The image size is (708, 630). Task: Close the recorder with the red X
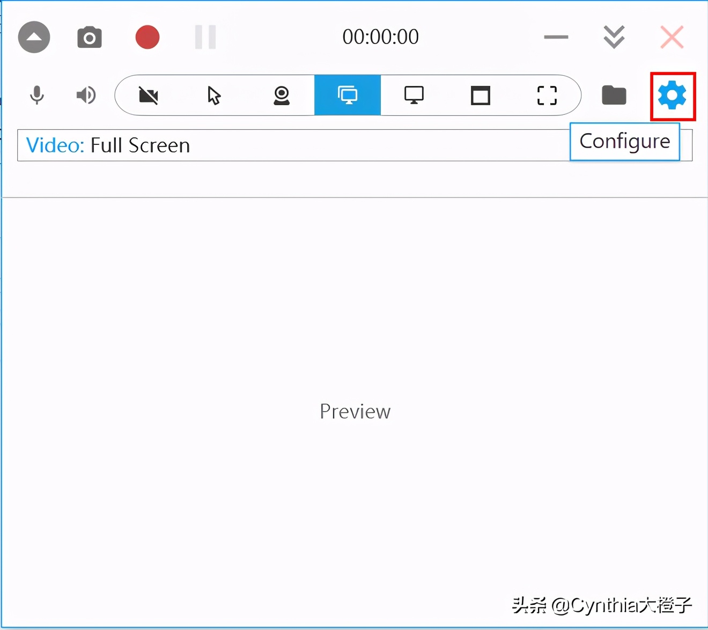[x=672, y=37]
